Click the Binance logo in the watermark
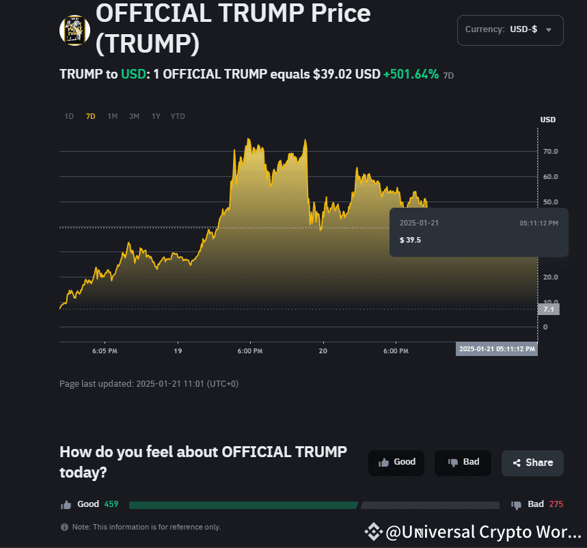This screenshot has height=548, width=587. coord(372,532)
